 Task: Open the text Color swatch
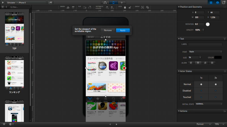click(218, 58)
